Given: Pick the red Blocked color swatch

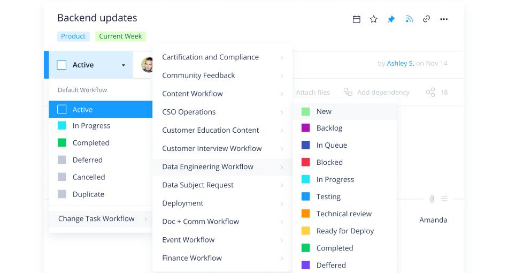Looking at the screenshot, I should coord(306,162).
